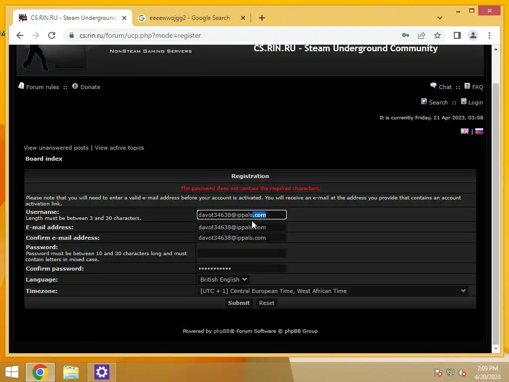The image size is (509, 382).
Task: Open the phpBB link in footer
Action: click(x=221, y=331)
